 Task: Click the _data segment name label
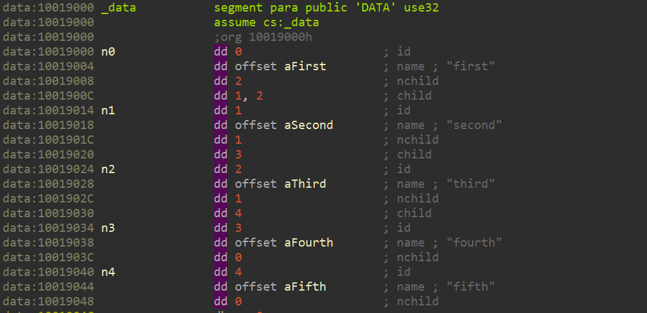point(118,8)
